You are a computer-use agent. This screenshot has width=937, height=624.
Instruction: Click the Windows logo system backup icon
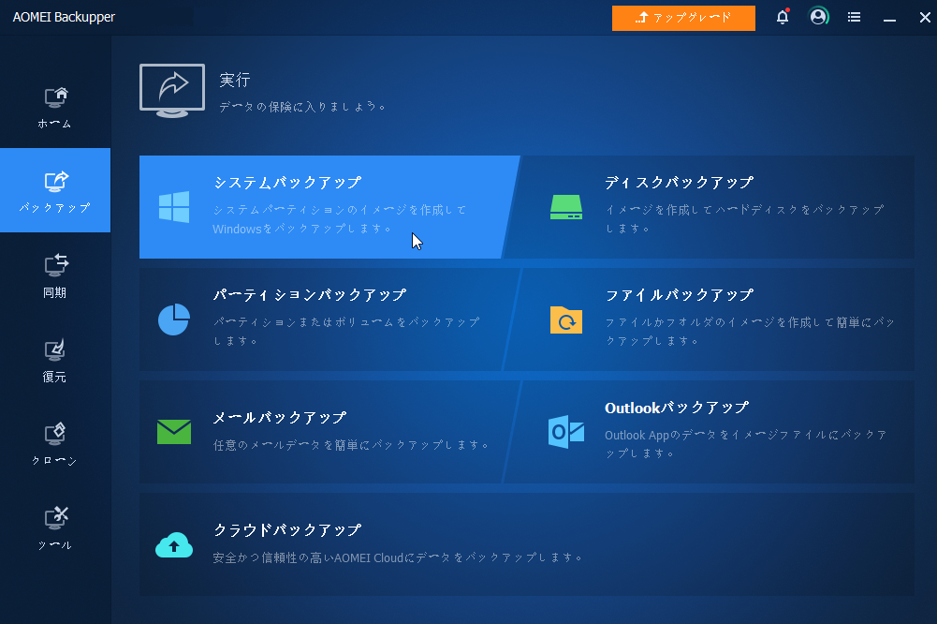pyautogui.click(x=174, y=207)
